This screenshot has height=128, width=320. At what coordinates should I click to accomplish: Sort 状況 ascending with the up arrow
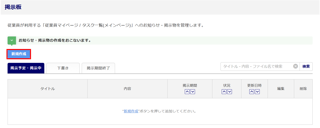click(x=224, y=92)
